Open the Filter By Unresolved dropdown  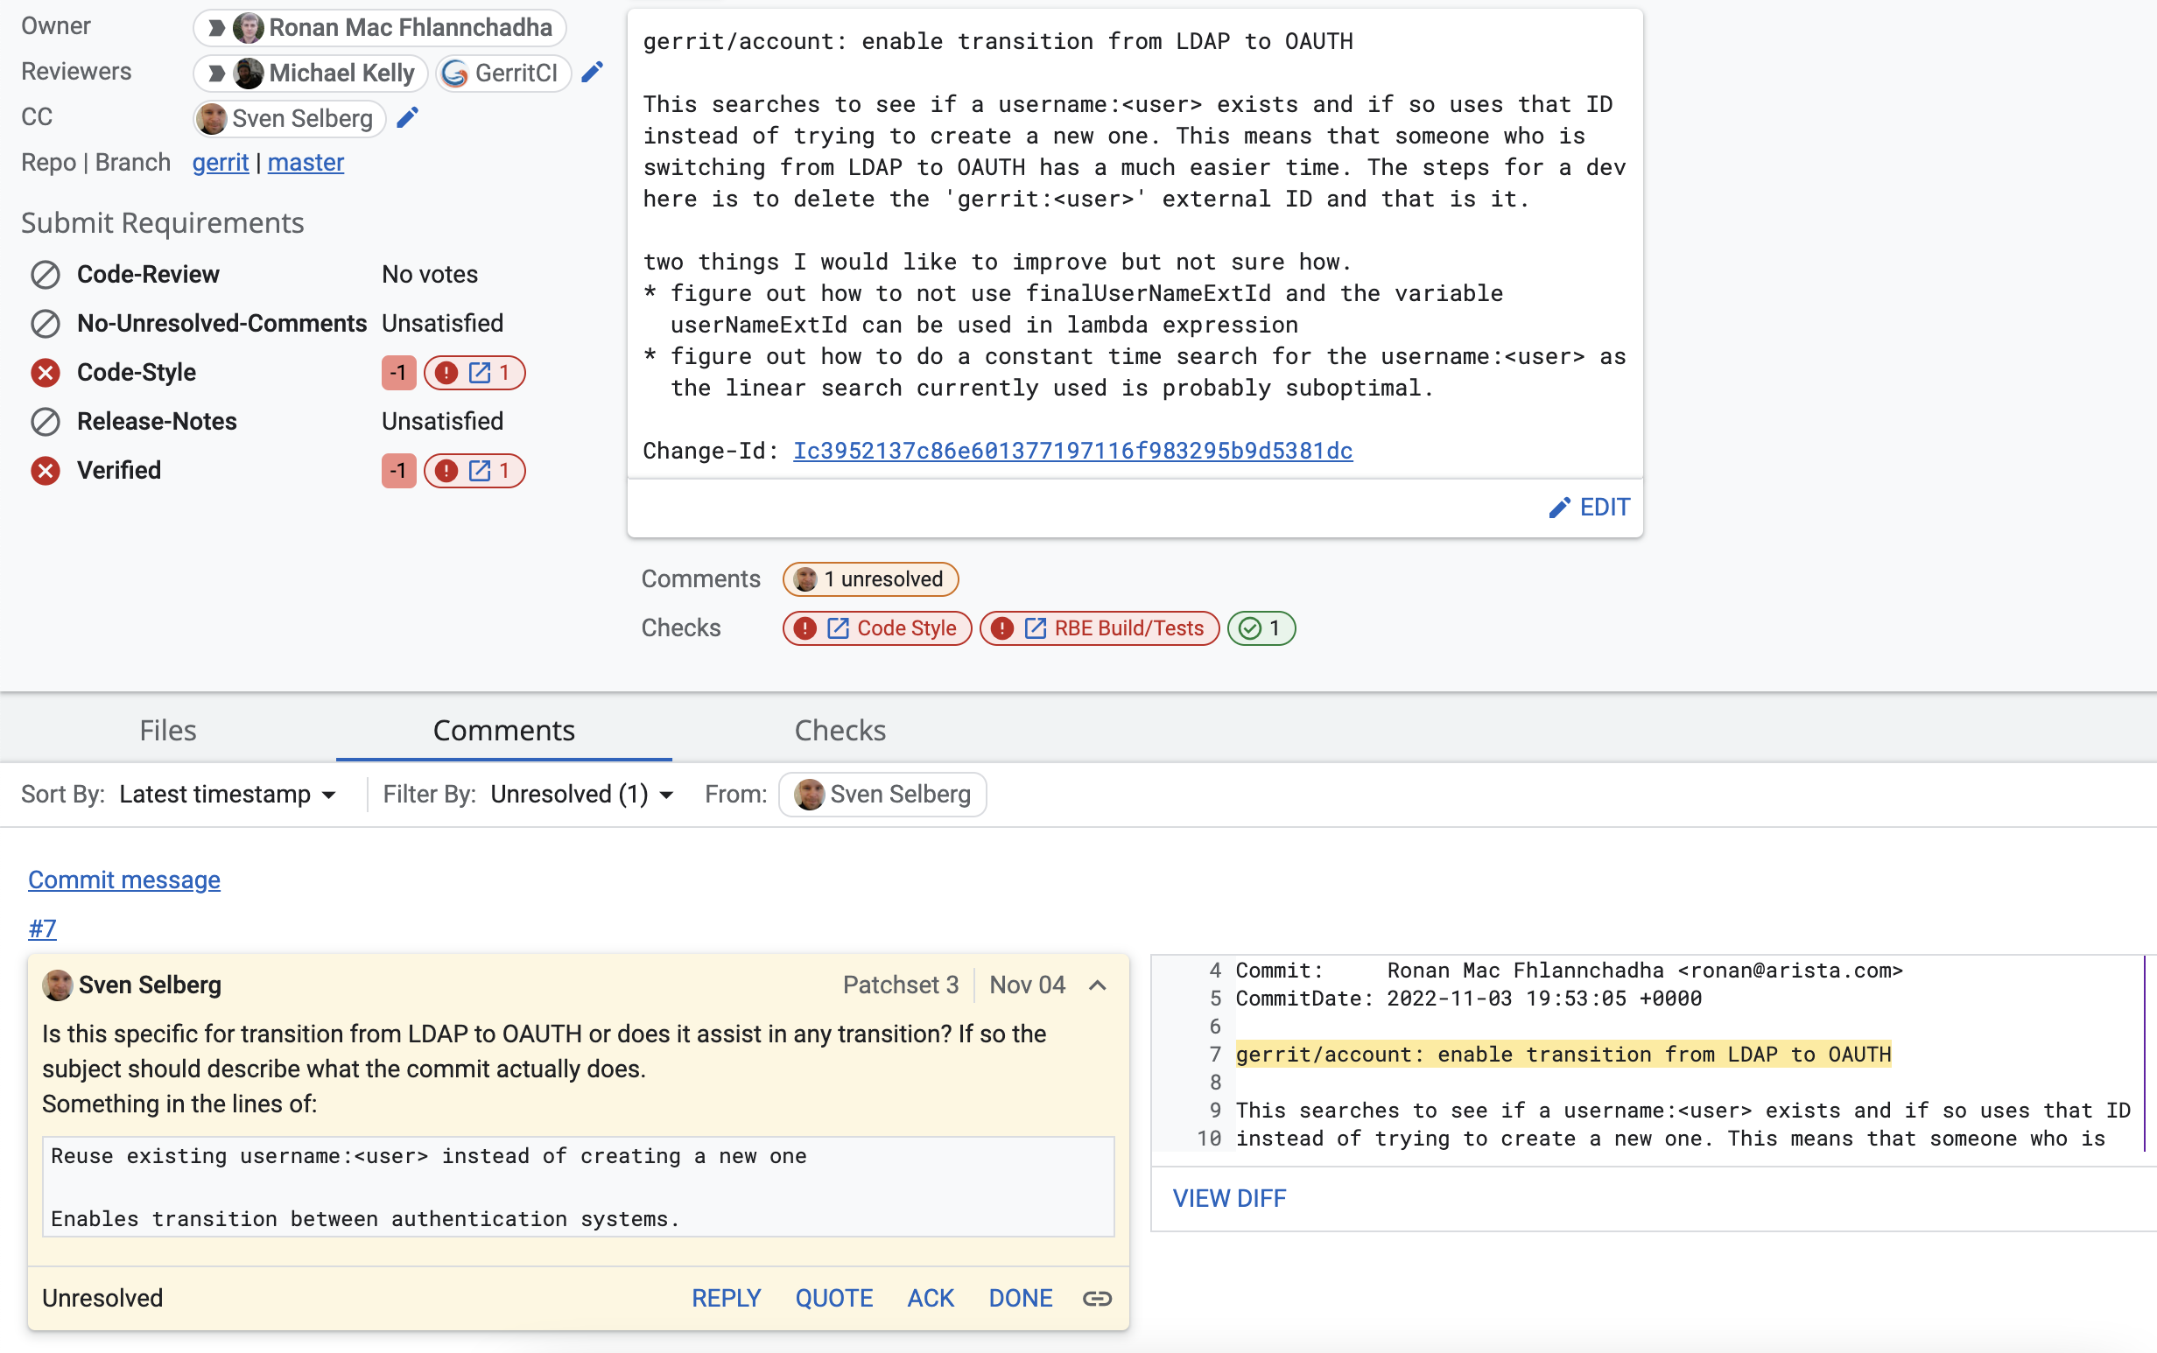(583, 795)
